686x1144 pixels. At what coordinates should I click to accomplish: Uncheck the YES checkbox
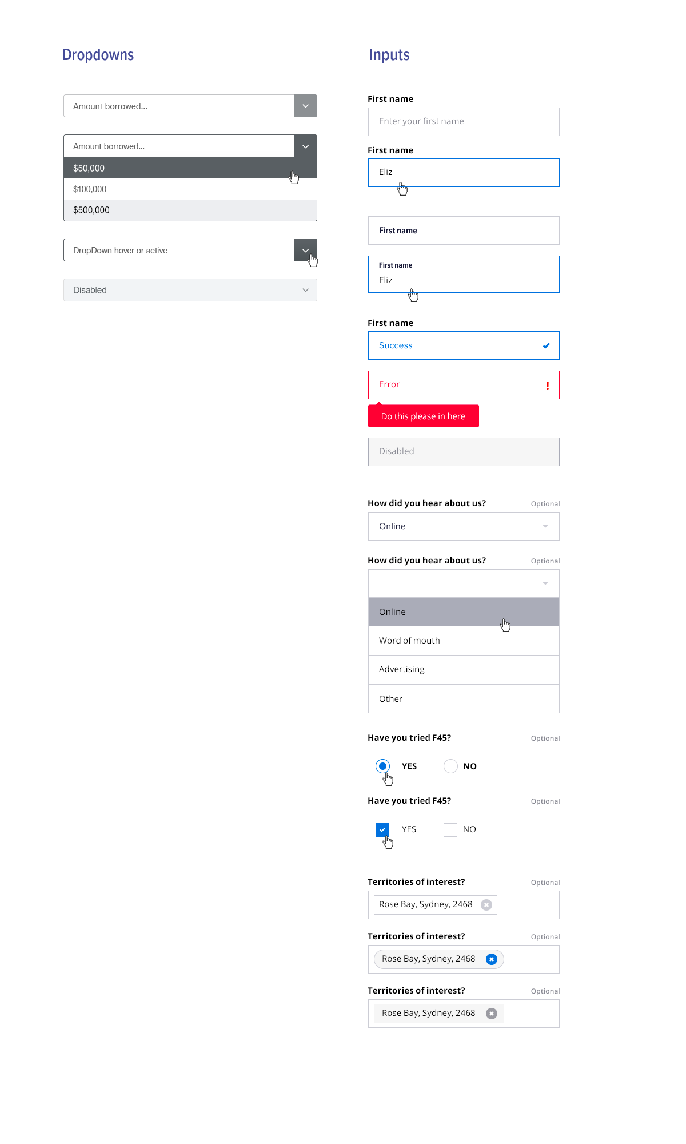click(382, 829)
